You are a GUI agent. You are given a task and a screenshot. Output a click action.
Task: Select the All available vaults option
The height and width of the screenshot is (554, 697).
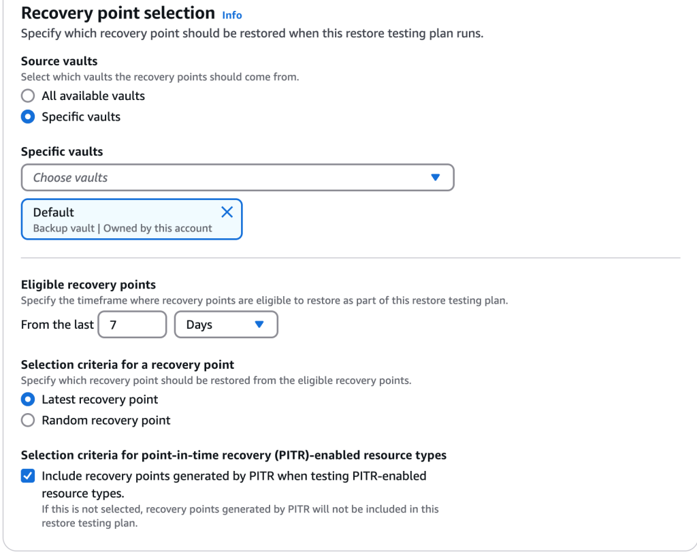coord(27,95)
